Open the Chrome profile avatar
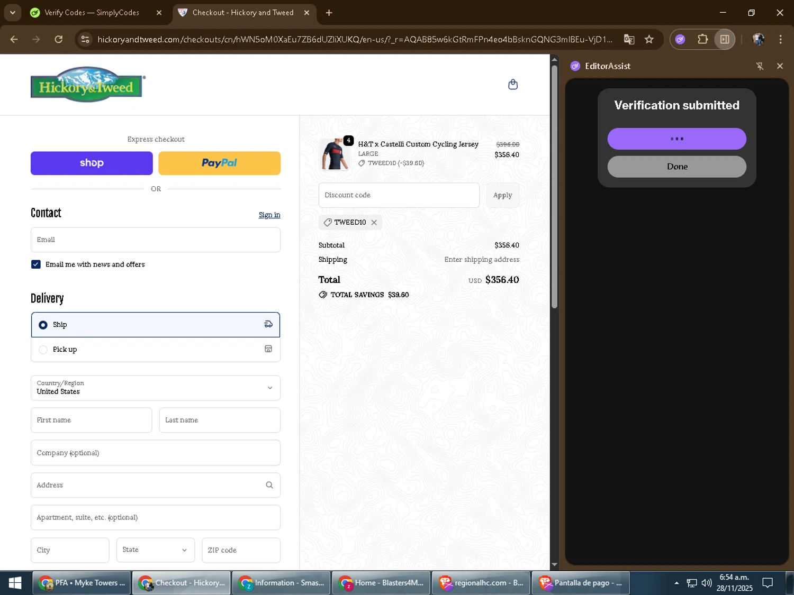 [x=758, y=39]
